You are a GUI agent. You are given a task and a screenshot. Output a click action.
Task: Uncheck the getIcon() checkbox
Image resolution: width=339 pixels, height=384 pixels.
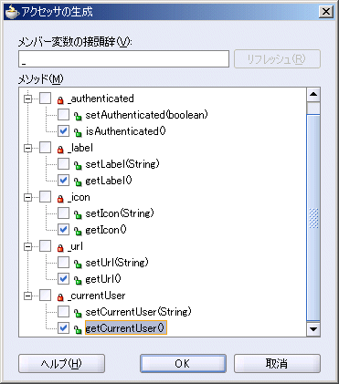click(63, 230)
